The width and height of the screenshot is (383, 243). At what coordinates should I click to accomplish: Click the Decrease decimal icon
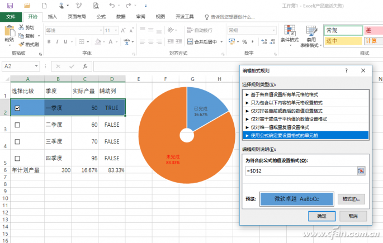tap(273, 42)
